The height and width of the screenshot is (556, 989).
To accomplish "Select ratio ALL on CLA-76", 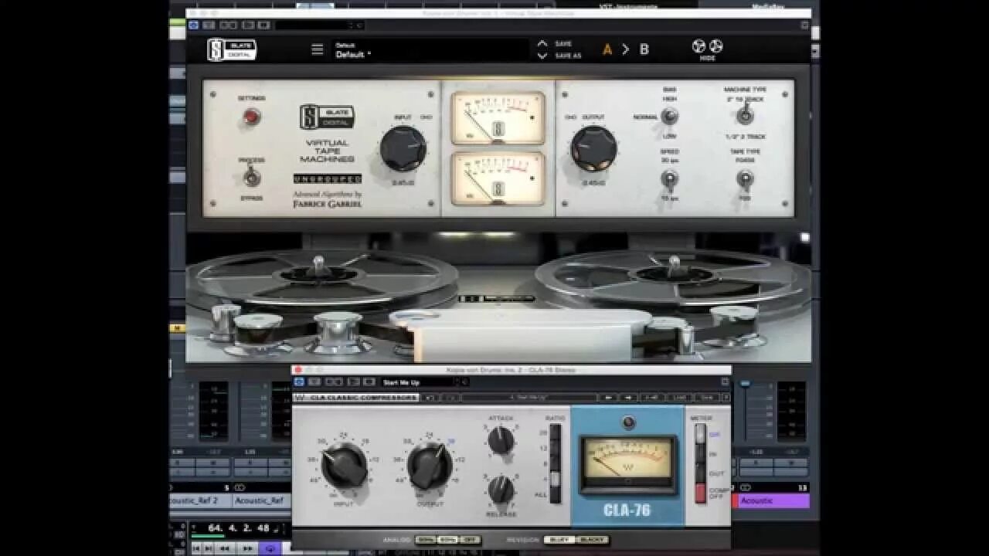I will (x=554, y=495).
